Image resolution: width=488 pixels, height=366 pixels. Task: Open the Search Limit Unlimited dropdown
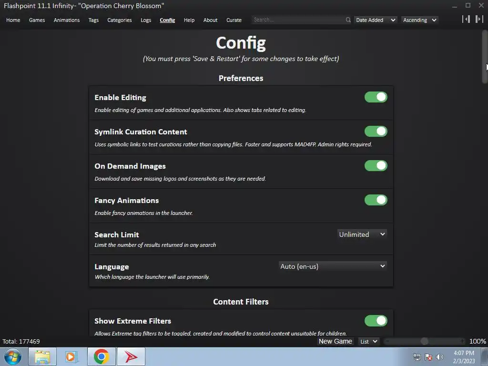(x=362, y=234)
